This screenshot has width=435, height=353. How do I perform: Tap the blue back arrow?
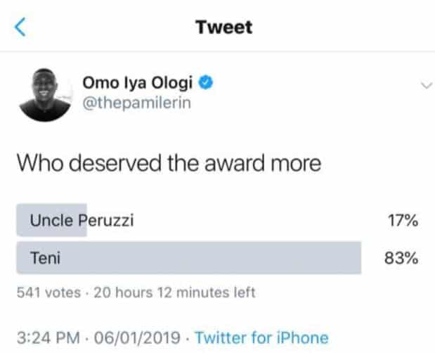point(20,28)
